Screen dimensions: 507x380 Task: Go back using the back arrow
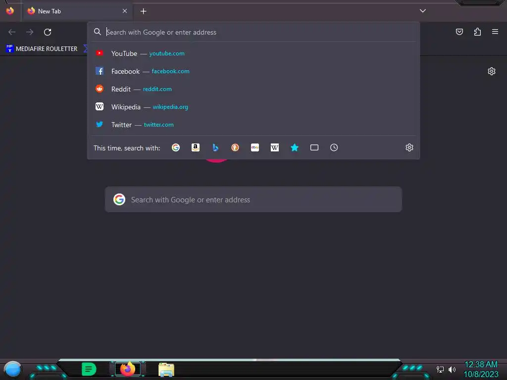12,32
